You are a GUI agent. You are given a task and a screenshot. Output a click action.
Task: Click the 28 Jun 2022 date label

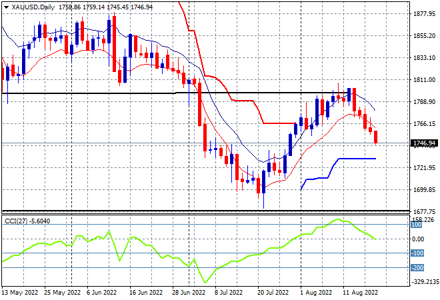click(x=188, y=293)
